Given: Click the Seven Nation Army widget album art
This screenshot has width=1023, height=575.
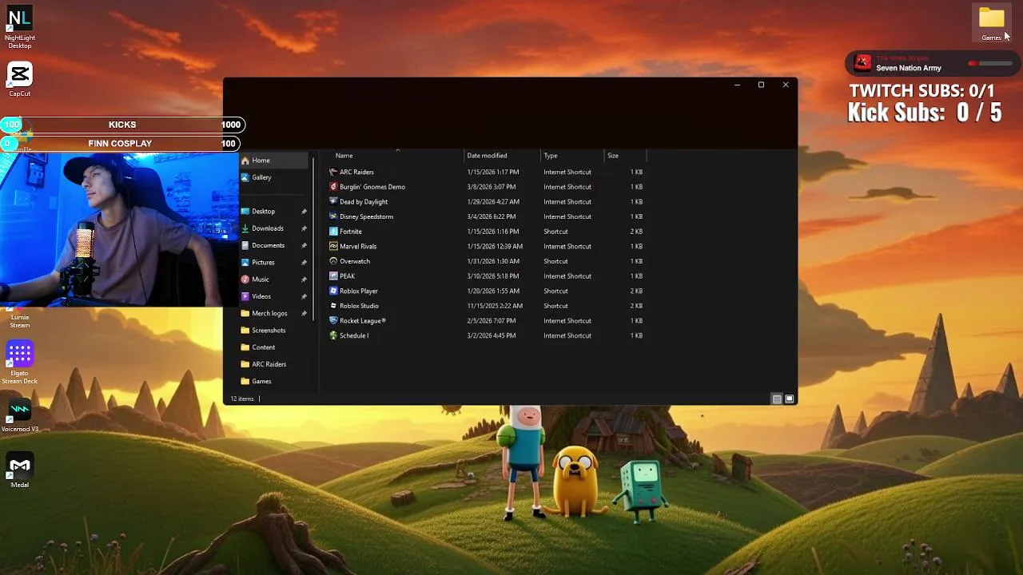Looking at the screenshot, I should 862,63.
